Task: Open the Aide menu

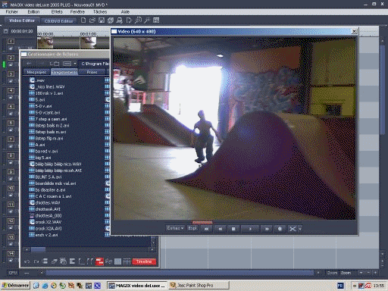Action: coord(125,11)
